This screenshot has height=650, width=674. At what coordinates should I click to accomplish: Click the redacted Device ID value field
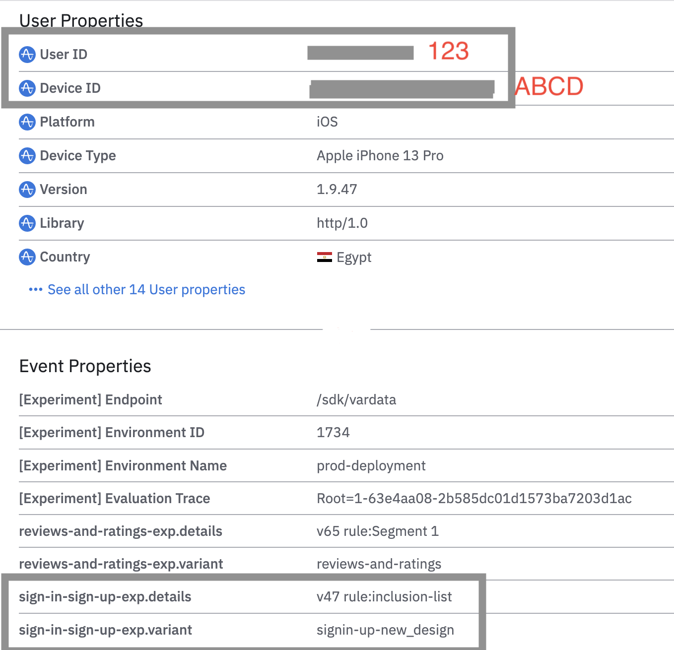pos(402,88)
